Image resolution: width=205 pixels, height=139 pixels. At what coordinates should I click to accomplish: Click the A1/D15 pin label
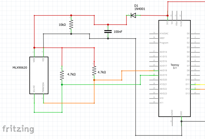pyautogui.click(x=163, y=57)
